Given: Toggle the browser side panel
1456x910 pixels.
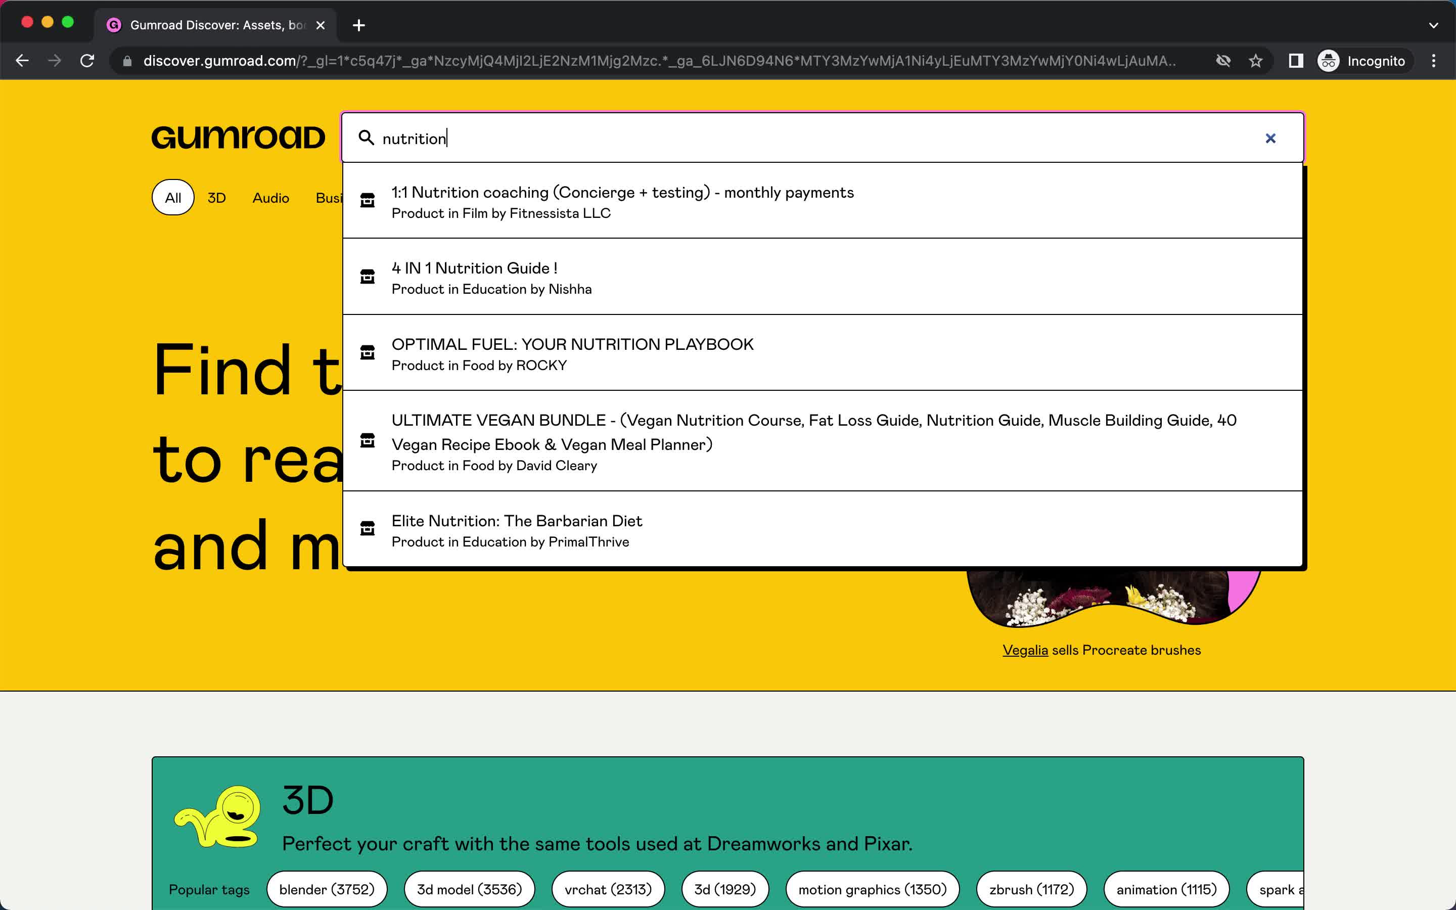Looking at the screenshot, I should tap(1296, 61).
